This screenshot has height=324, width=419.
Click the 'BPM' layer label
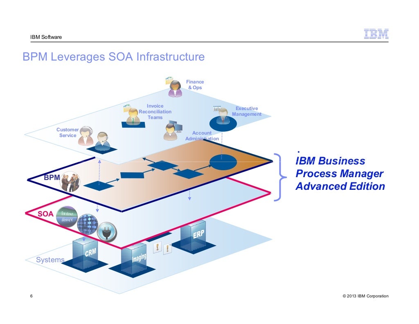(52, 178)
